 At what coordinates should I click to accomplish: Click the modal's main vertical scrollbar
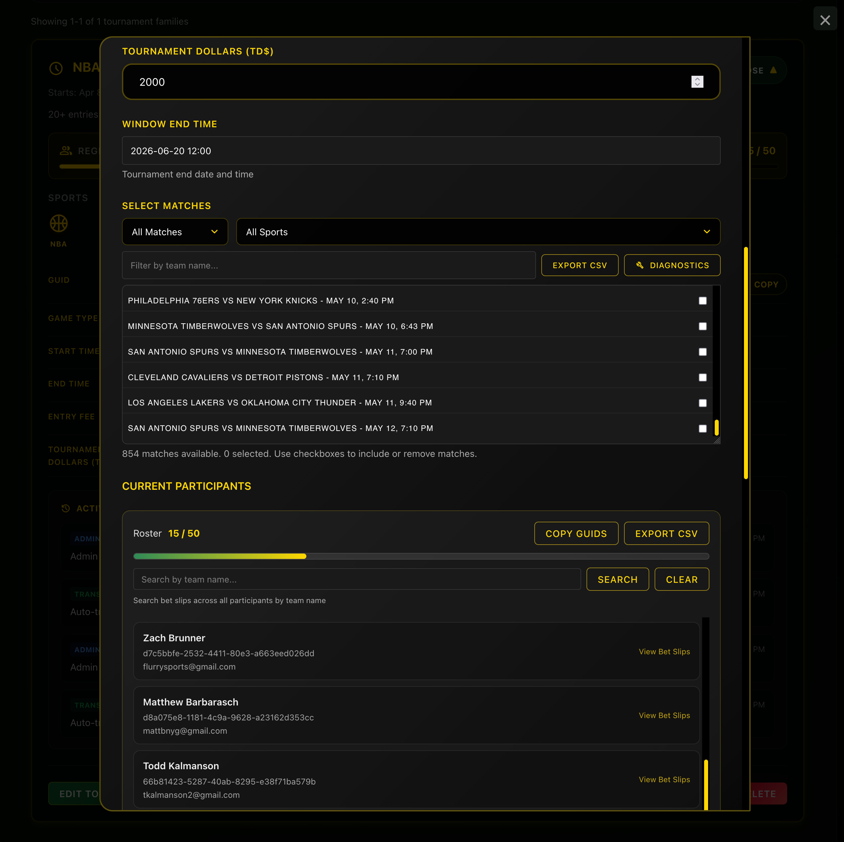(746, 363)
